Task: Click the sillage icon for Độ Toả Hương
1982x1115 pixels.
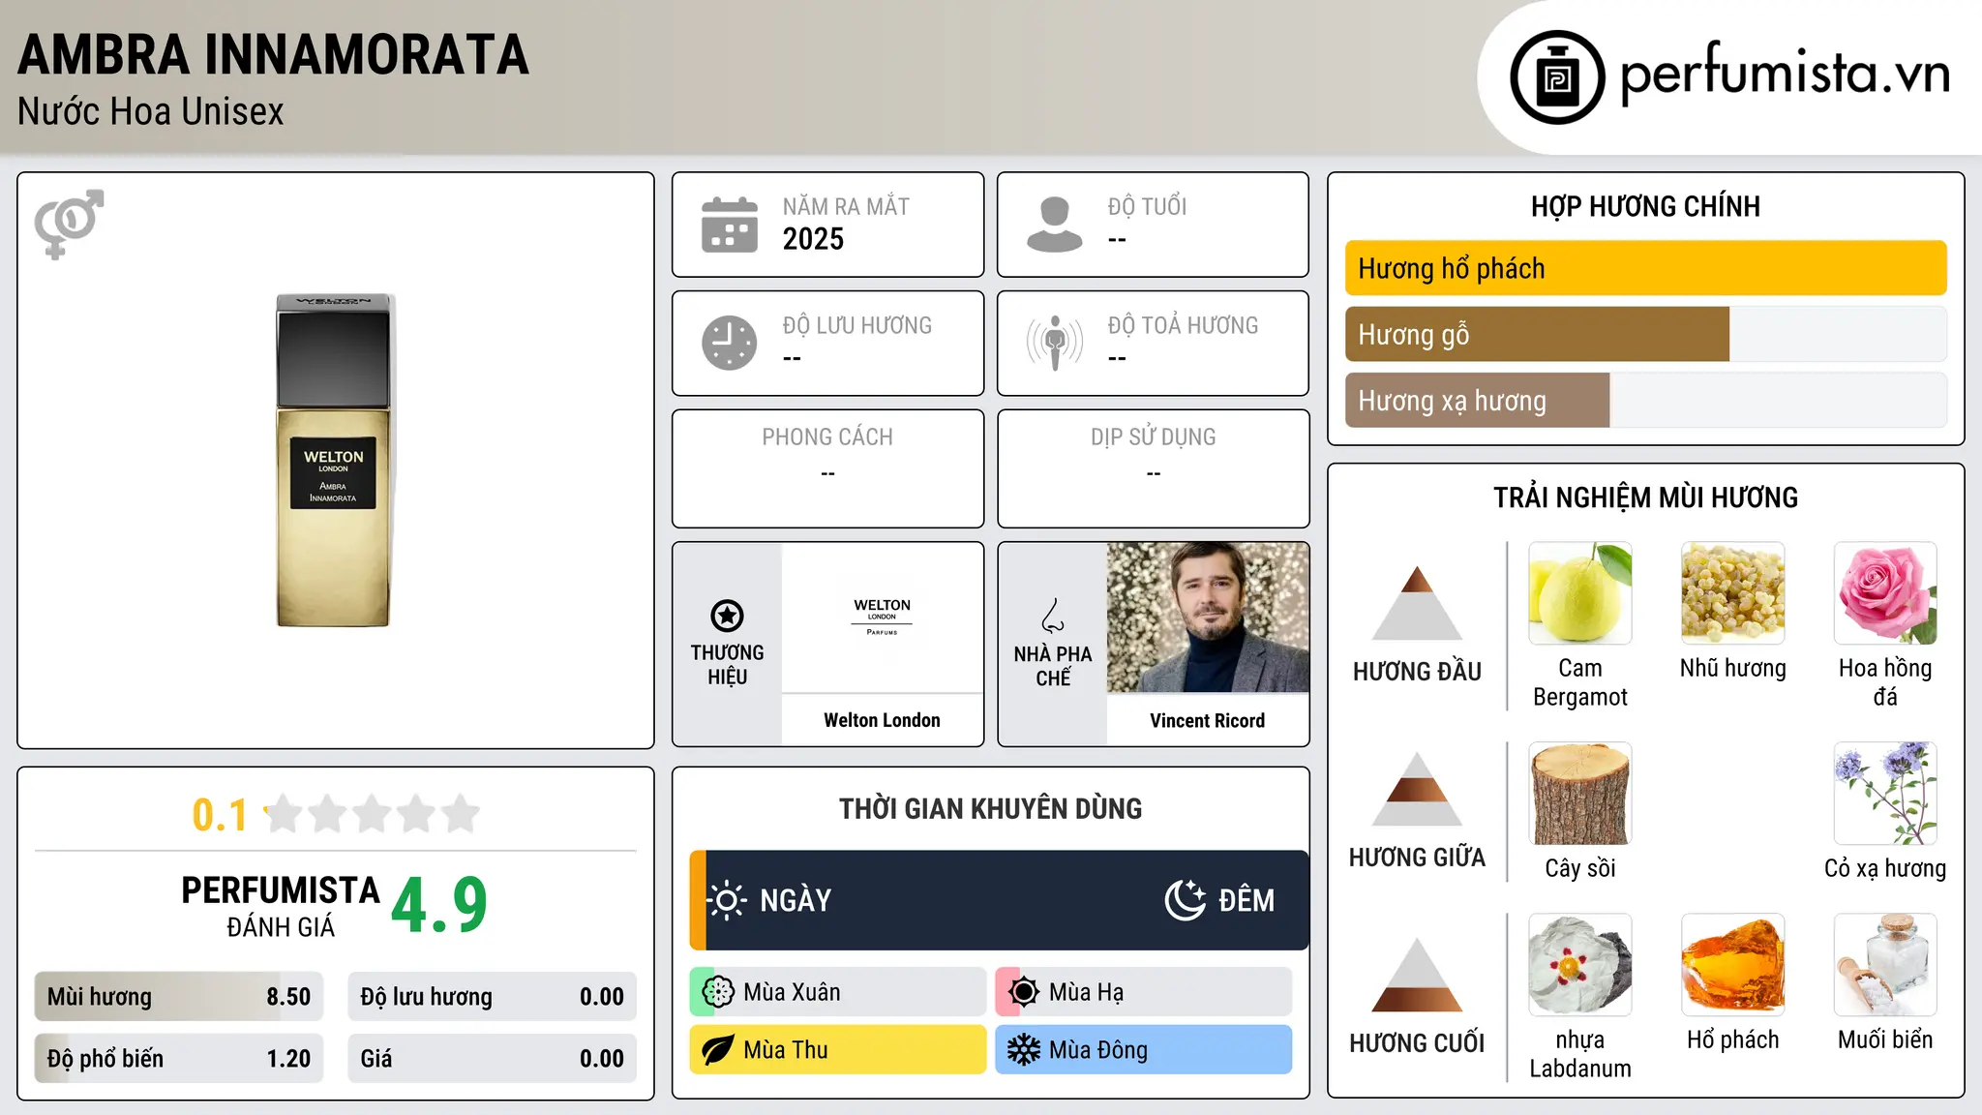Action: point(1054,343)
